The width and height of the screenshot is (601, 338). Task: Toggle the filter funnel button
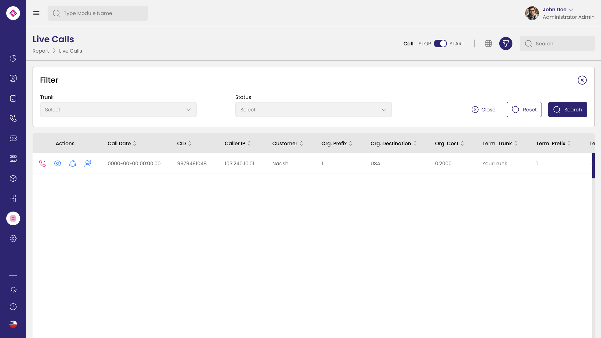506,44
